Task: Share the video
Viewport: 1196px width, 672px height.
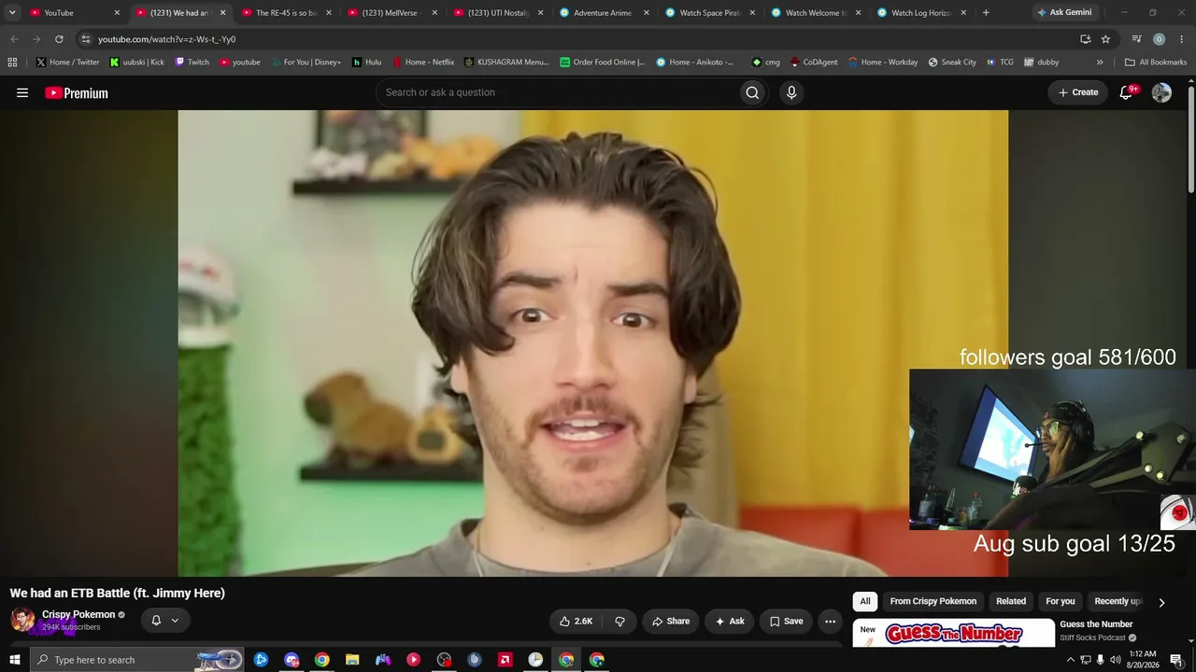Action: pos(671,621)
